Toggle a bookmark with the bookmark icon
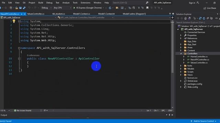The width and height of the screenshot is (220, 123). click(x=147, y=8)
